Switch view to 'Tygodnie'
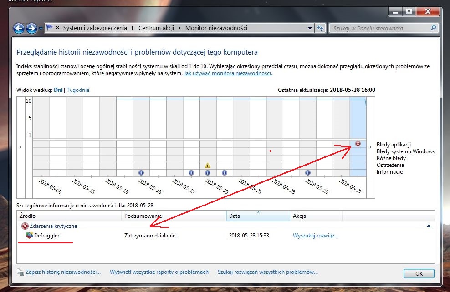450x292 pixels. [78, 90]
